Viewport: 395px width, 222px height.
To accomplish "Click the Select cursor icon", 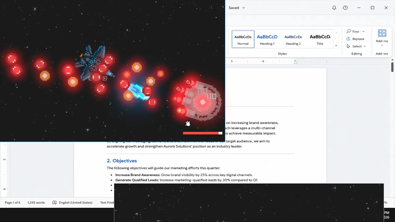I will point(348,46).
